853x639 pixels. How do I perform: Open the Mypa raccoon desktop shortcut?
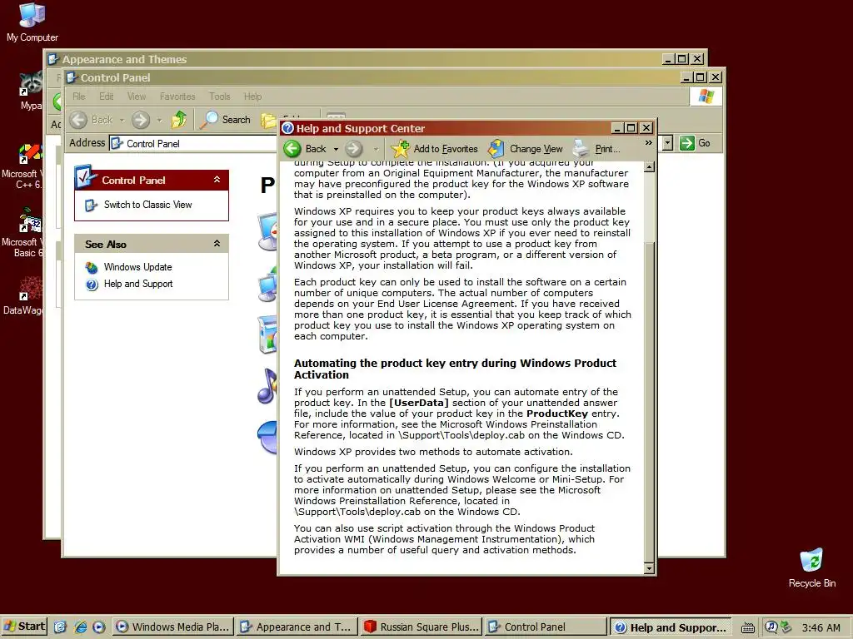point(31,92)
